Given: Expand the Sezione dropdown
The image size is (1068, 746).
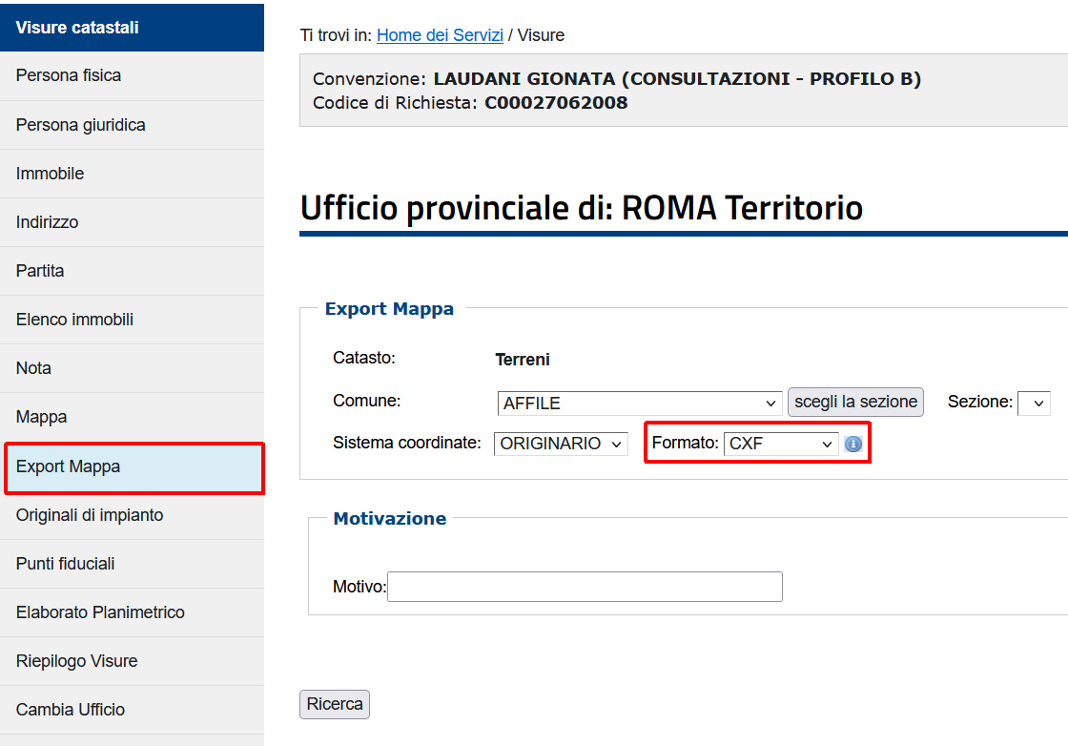Looking at the screenshot, I should click(1034, 404).
